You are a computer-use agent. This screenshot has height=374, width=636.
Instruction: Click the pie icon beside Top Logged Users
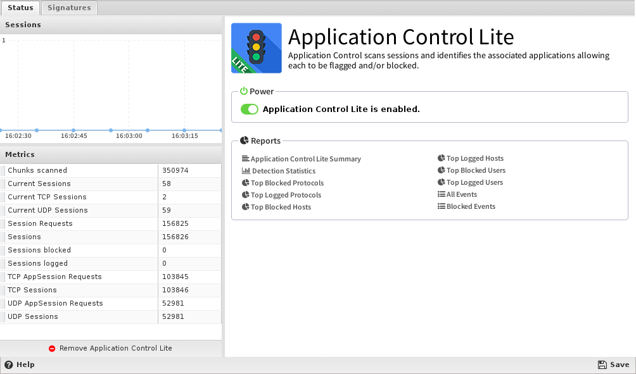coord(442,182)
